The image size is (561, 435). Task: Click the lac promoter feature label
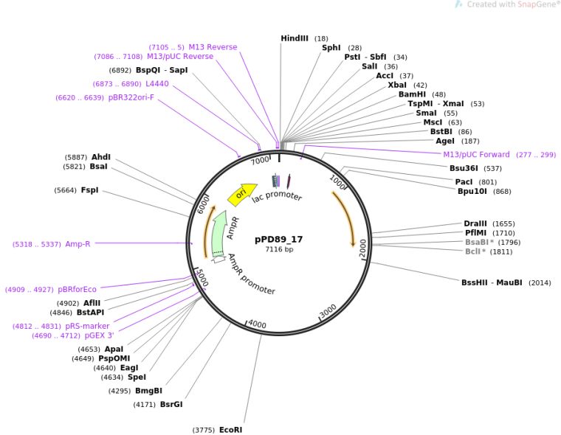coord(277,197)
